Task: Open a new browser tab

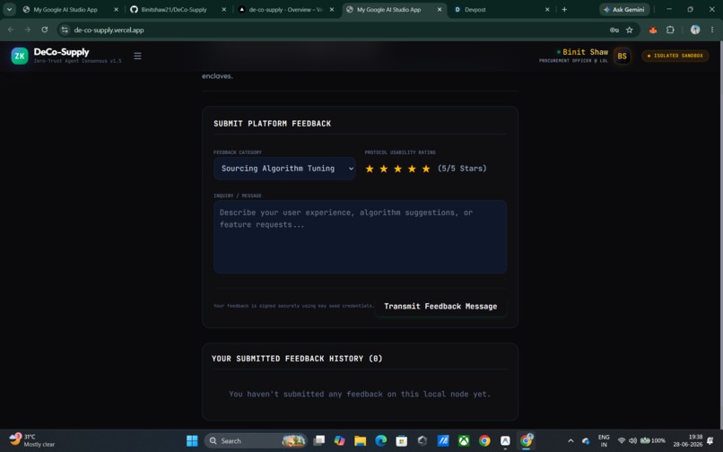Action: [x=564, y=9]
